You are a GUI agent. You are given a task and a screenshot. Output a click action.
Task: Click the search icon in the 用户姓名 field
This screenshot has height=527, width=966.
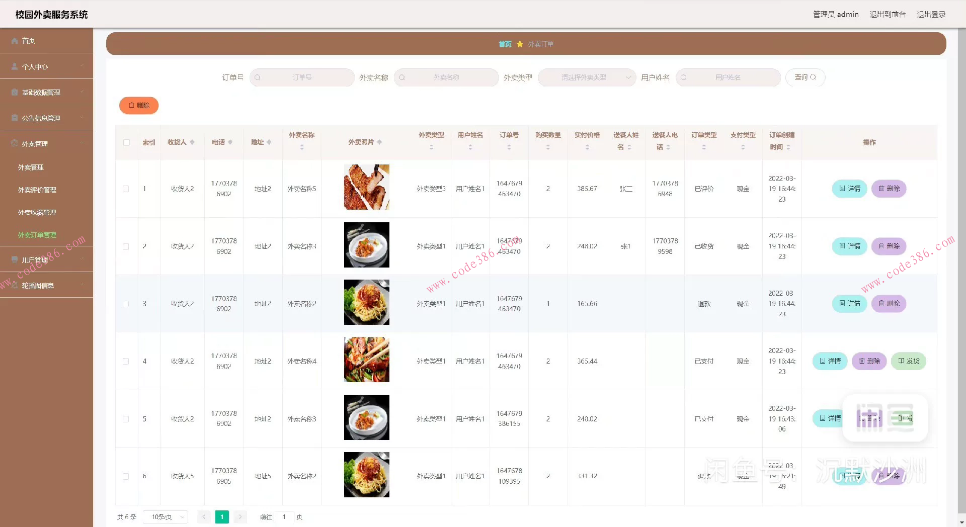click(x=684, y=77)
